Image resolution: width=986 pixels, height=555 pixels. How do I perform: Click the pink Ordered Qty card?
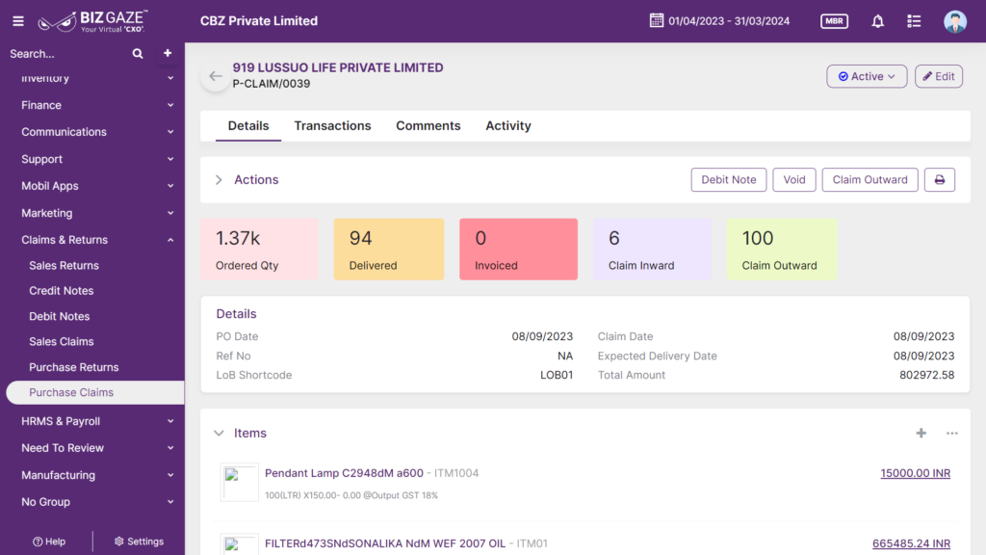(x=260, y=250)
